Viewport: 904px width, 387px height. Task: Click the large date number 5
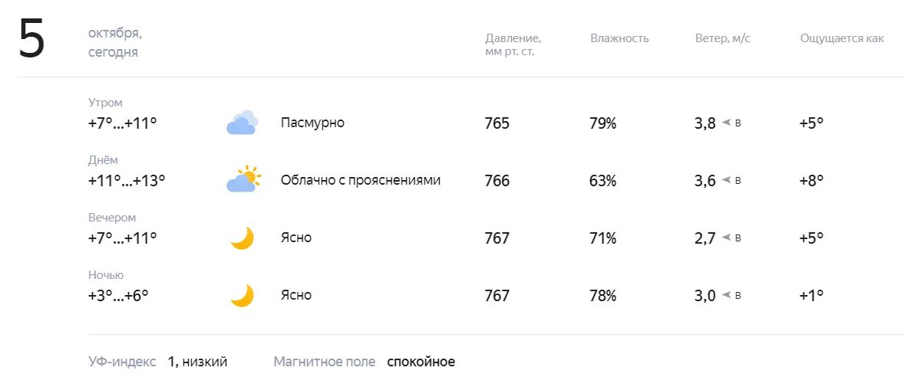pos(31,39)
